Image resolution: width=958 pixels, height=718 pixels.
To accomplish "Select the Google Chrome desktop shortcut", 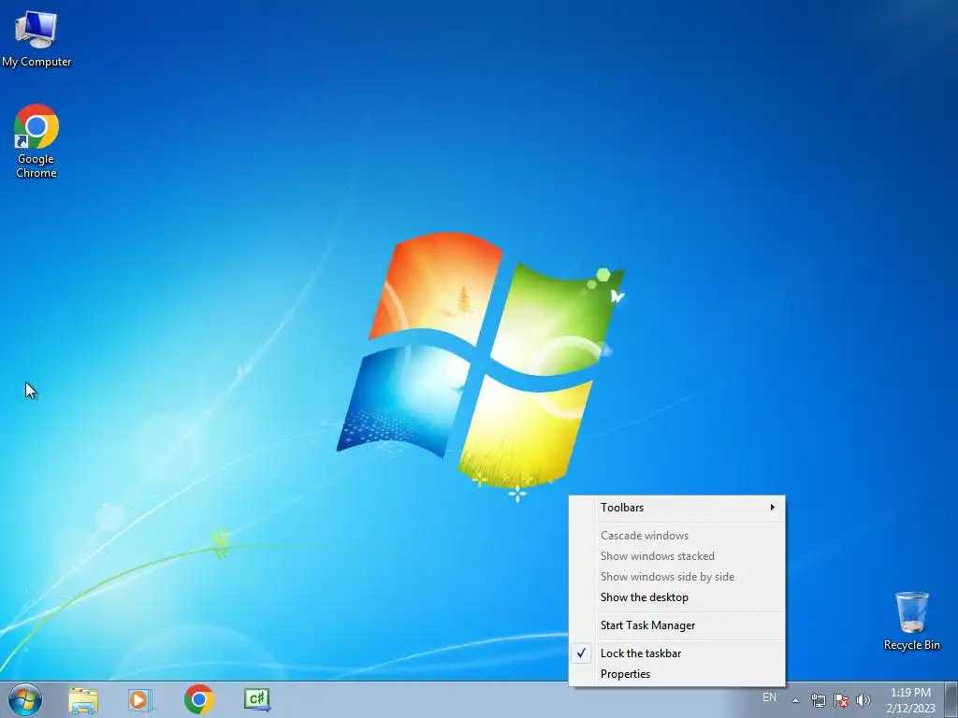I will pos(36,141).
